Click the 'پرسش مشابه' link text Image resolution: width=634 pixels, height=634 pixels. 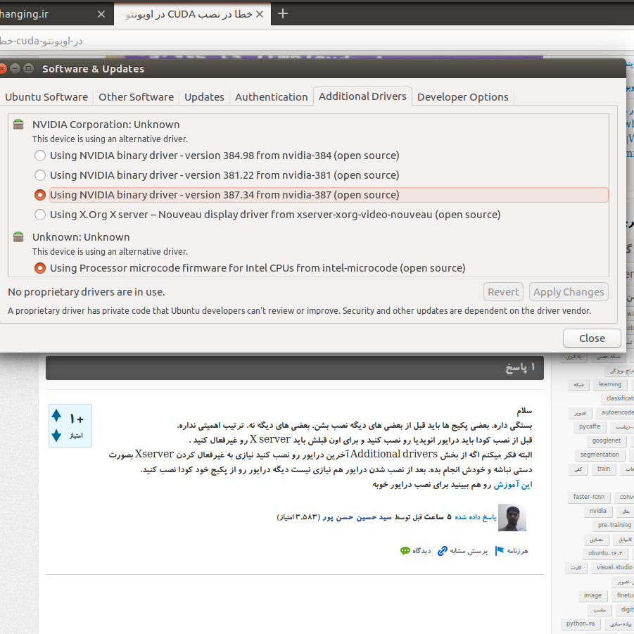469,551
